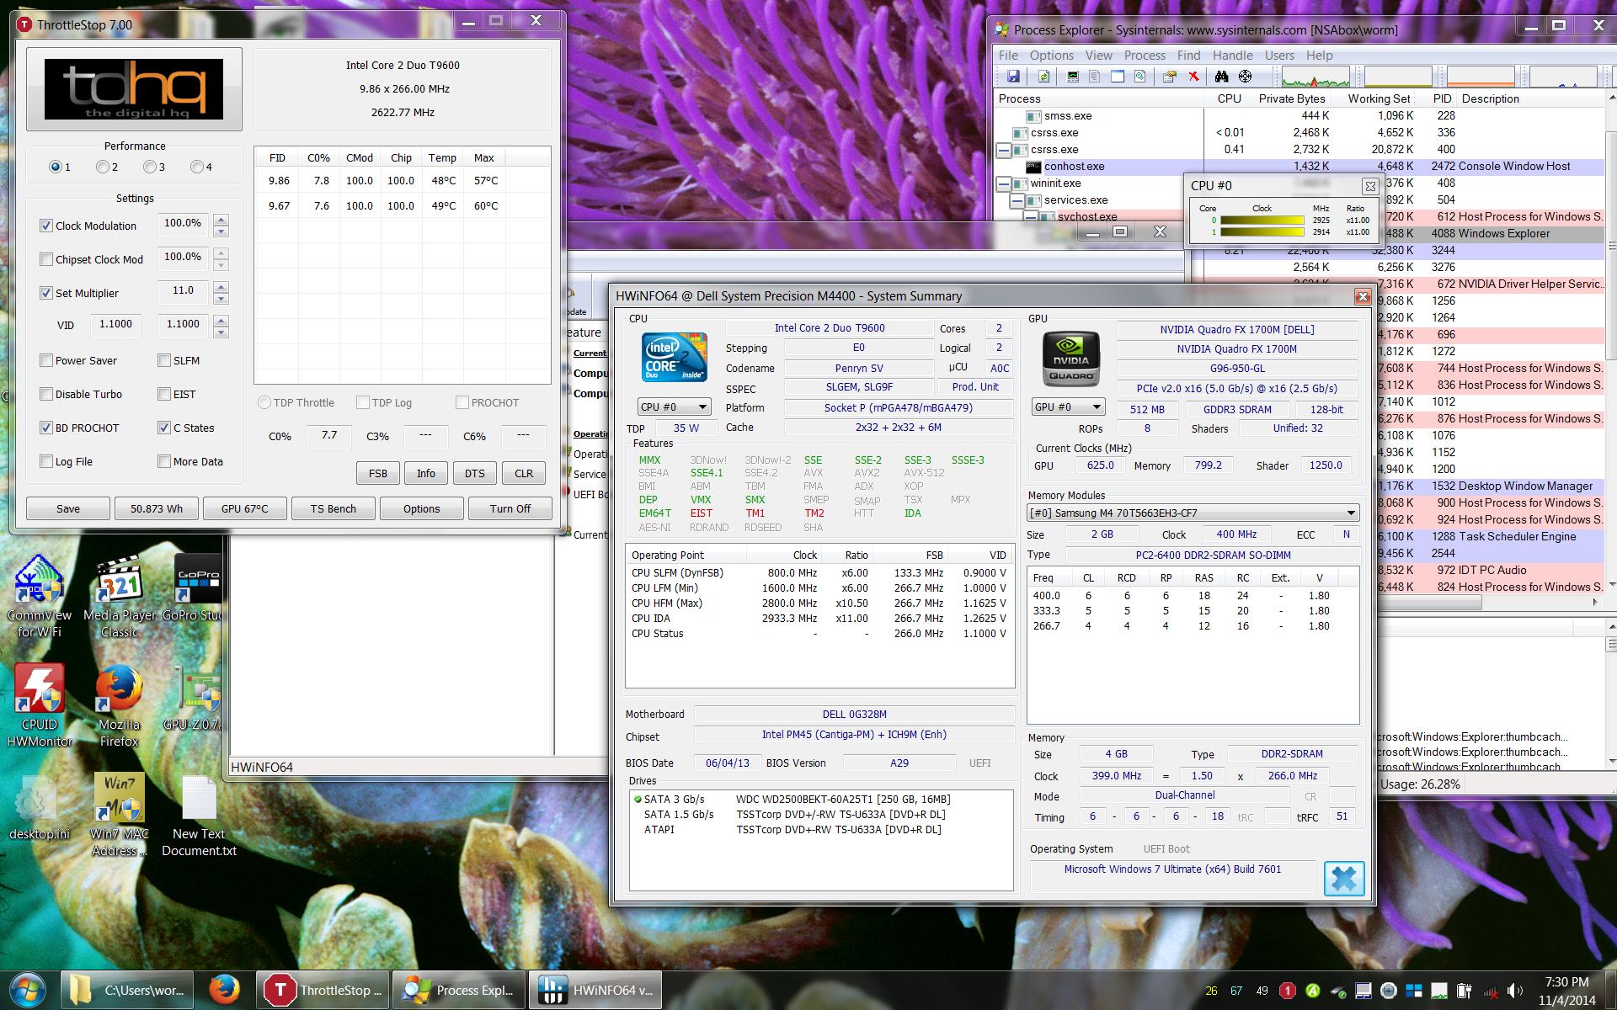The width and height of the screenshot is (1617, 1010).
Task: Open the File menu in Process Explorer
Action: click(1008, 56)
